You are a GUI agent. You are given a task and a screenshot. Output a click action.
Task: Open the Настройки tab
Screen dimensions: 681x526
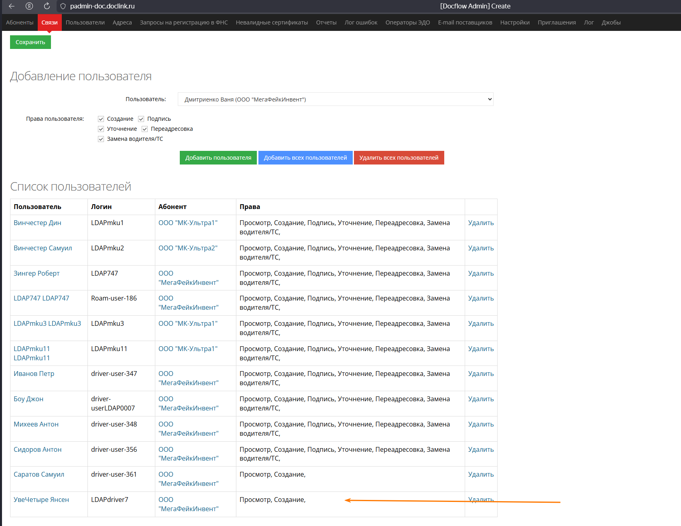click(x=515, y=22)
